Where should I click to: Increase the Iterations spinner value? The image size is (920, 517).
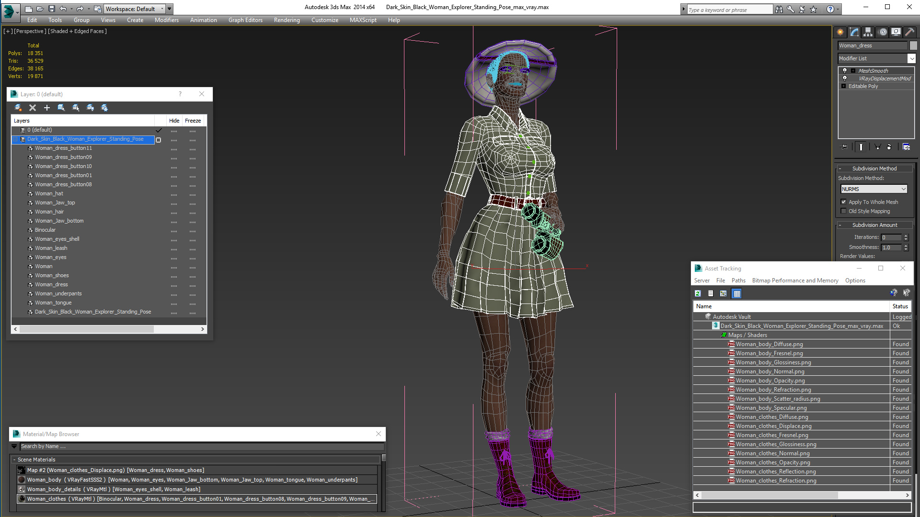pos(906,236)
